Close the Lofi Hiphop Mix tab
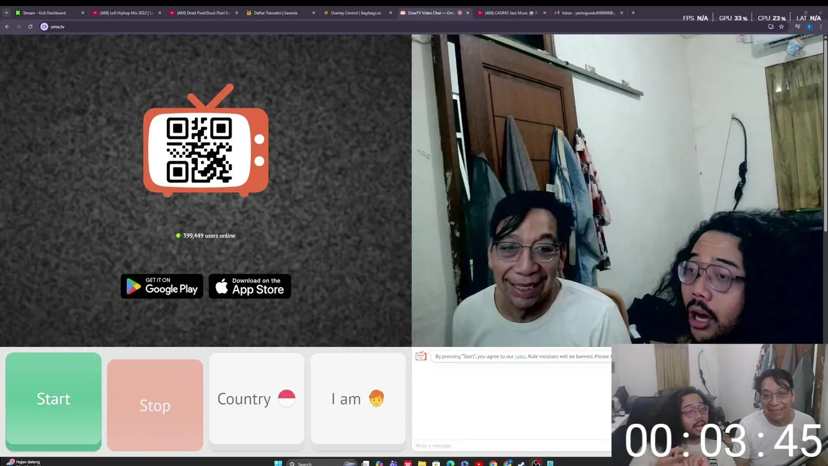The image size is (828, 466). (160, 13)
